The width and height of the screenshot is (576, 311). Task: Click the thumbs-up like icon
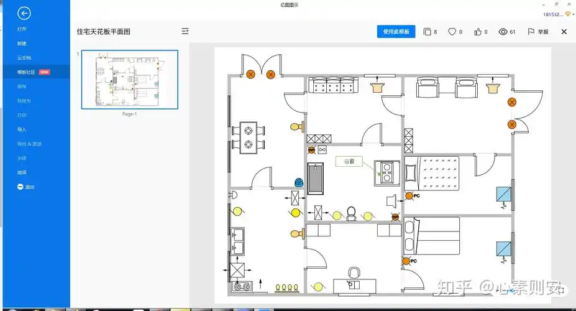click(478, 32)
